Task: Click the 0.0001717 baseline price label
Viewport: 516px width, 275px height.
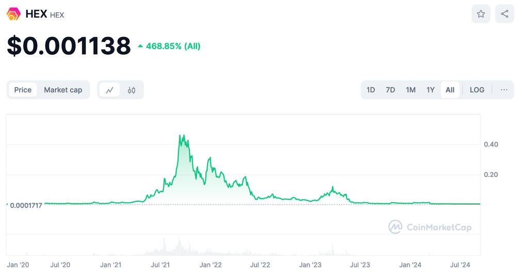Action: pyautogui.click(x=26, y=205)
